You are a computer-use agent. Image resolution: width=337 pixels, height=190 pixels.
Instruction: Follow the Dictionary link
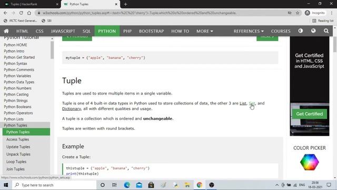click(x=72, y=109)
